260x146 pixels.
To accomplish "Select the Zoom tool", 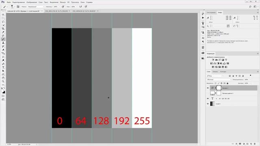I will [3, 82].
